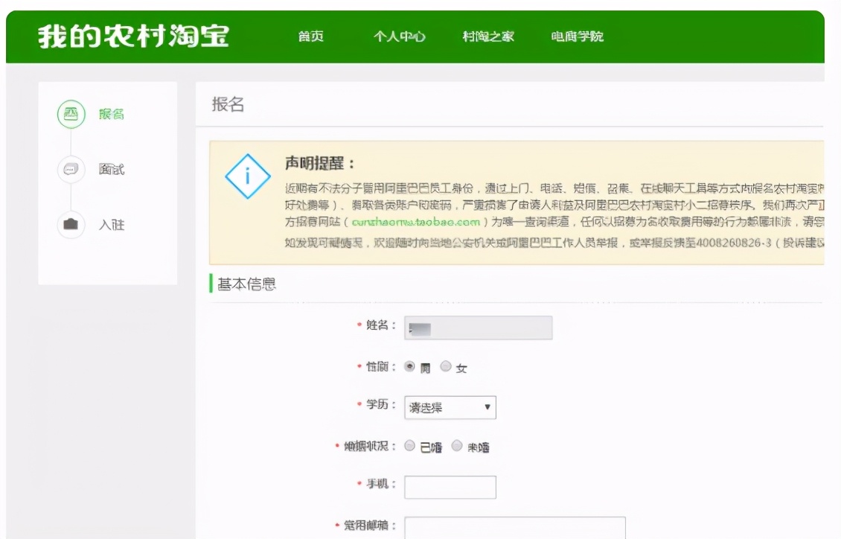This screenshot has height=539, width=841.
Task: Click the 入驻 step camera icon
Action: 71,224
